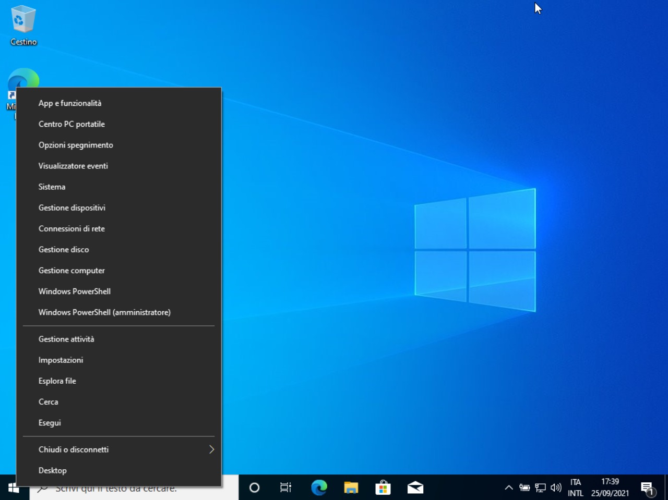
Task: Select Connessioni di rete
Action: (x=119, y=228)
